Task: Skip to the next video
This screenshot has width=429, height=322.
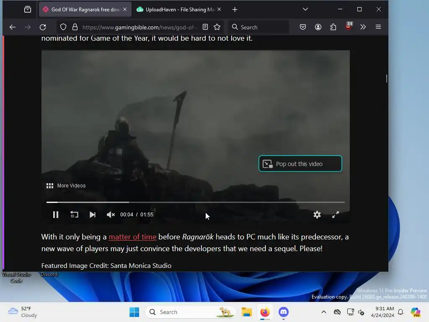Action: (93, 215)
